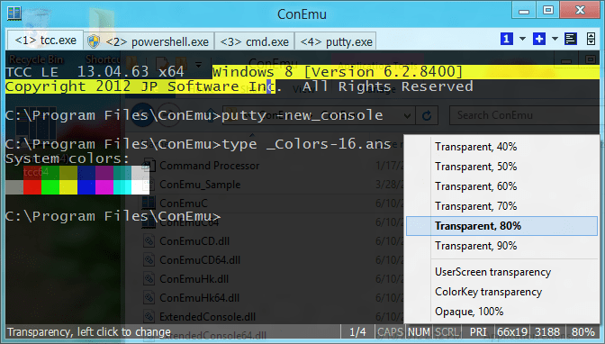Image resolution: width=605 pixels, height=344 pixels.
Task: Switch to the cmd.exe tab
Action: click(254, 41)
